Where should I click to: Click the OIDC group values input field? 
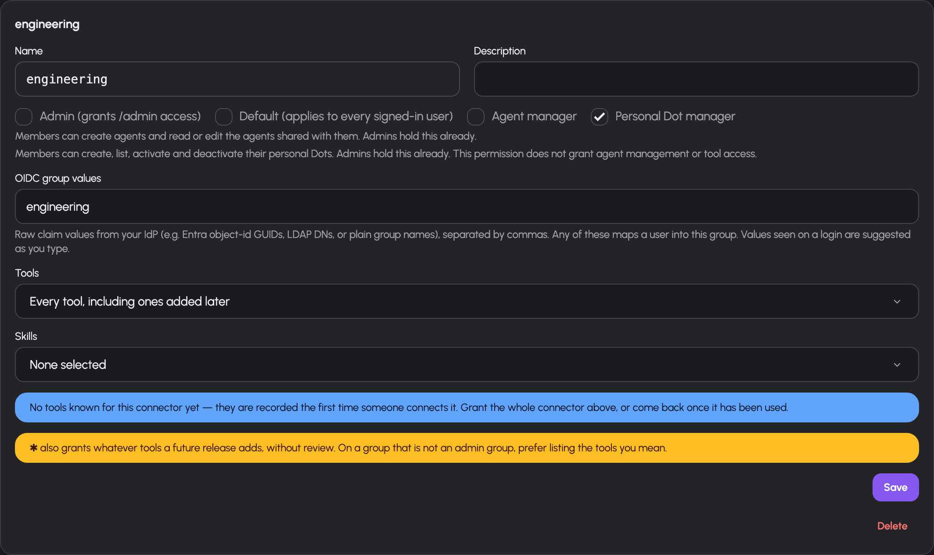coord(467,206)
